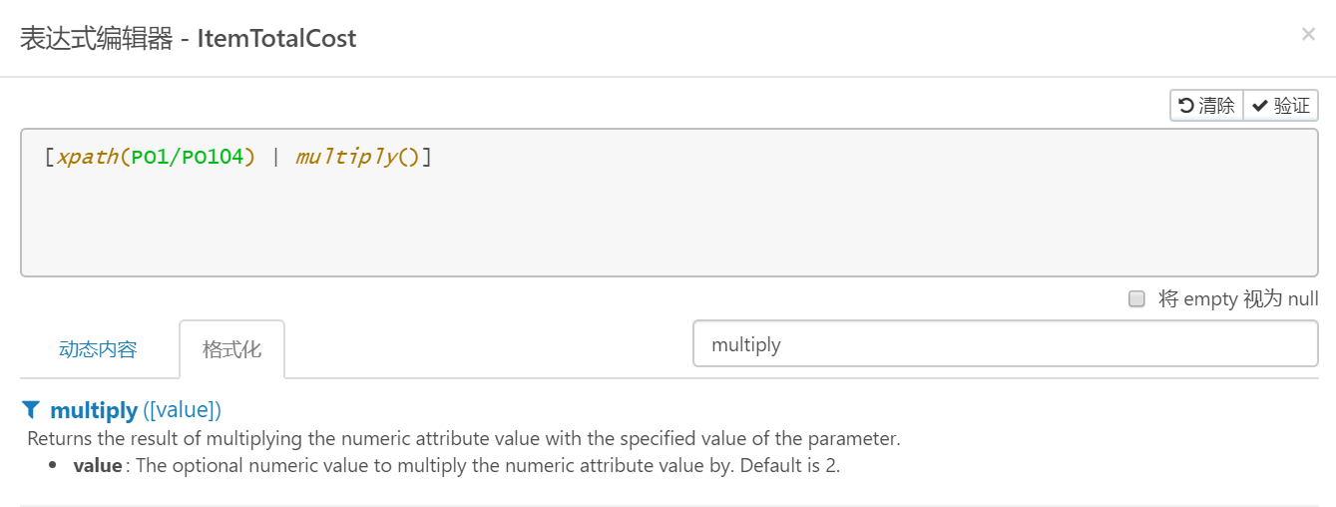Switch to the 动态内容 tab

pyautogui.click(x=98, y=350)
